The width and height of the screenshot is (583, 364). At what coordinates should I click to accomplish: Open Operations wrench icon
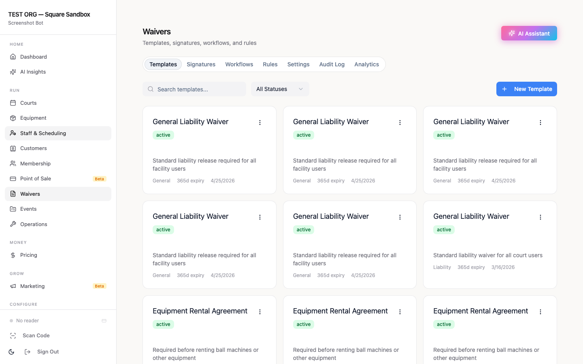coord(13,224)
